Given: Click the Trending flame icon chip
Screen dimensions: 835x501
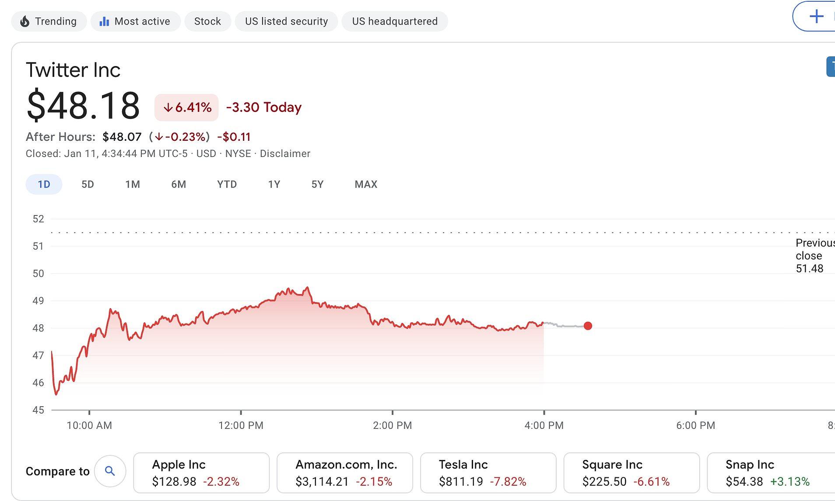Looking at the screenshot, I should (x=25, y=21).
